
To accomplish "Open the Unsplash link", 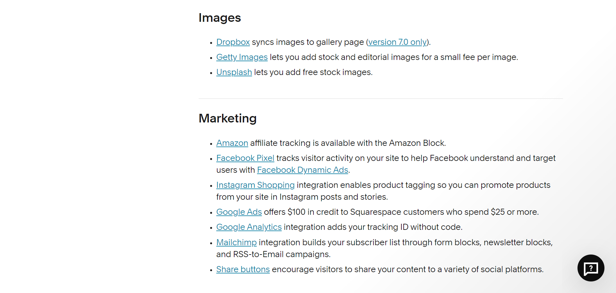I will (x=234, y=72).
